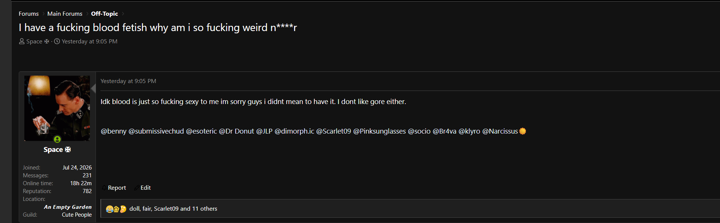Open the Off-Topic breadcrumb
This screenshot has width=720, height=223.
(105, 13)
